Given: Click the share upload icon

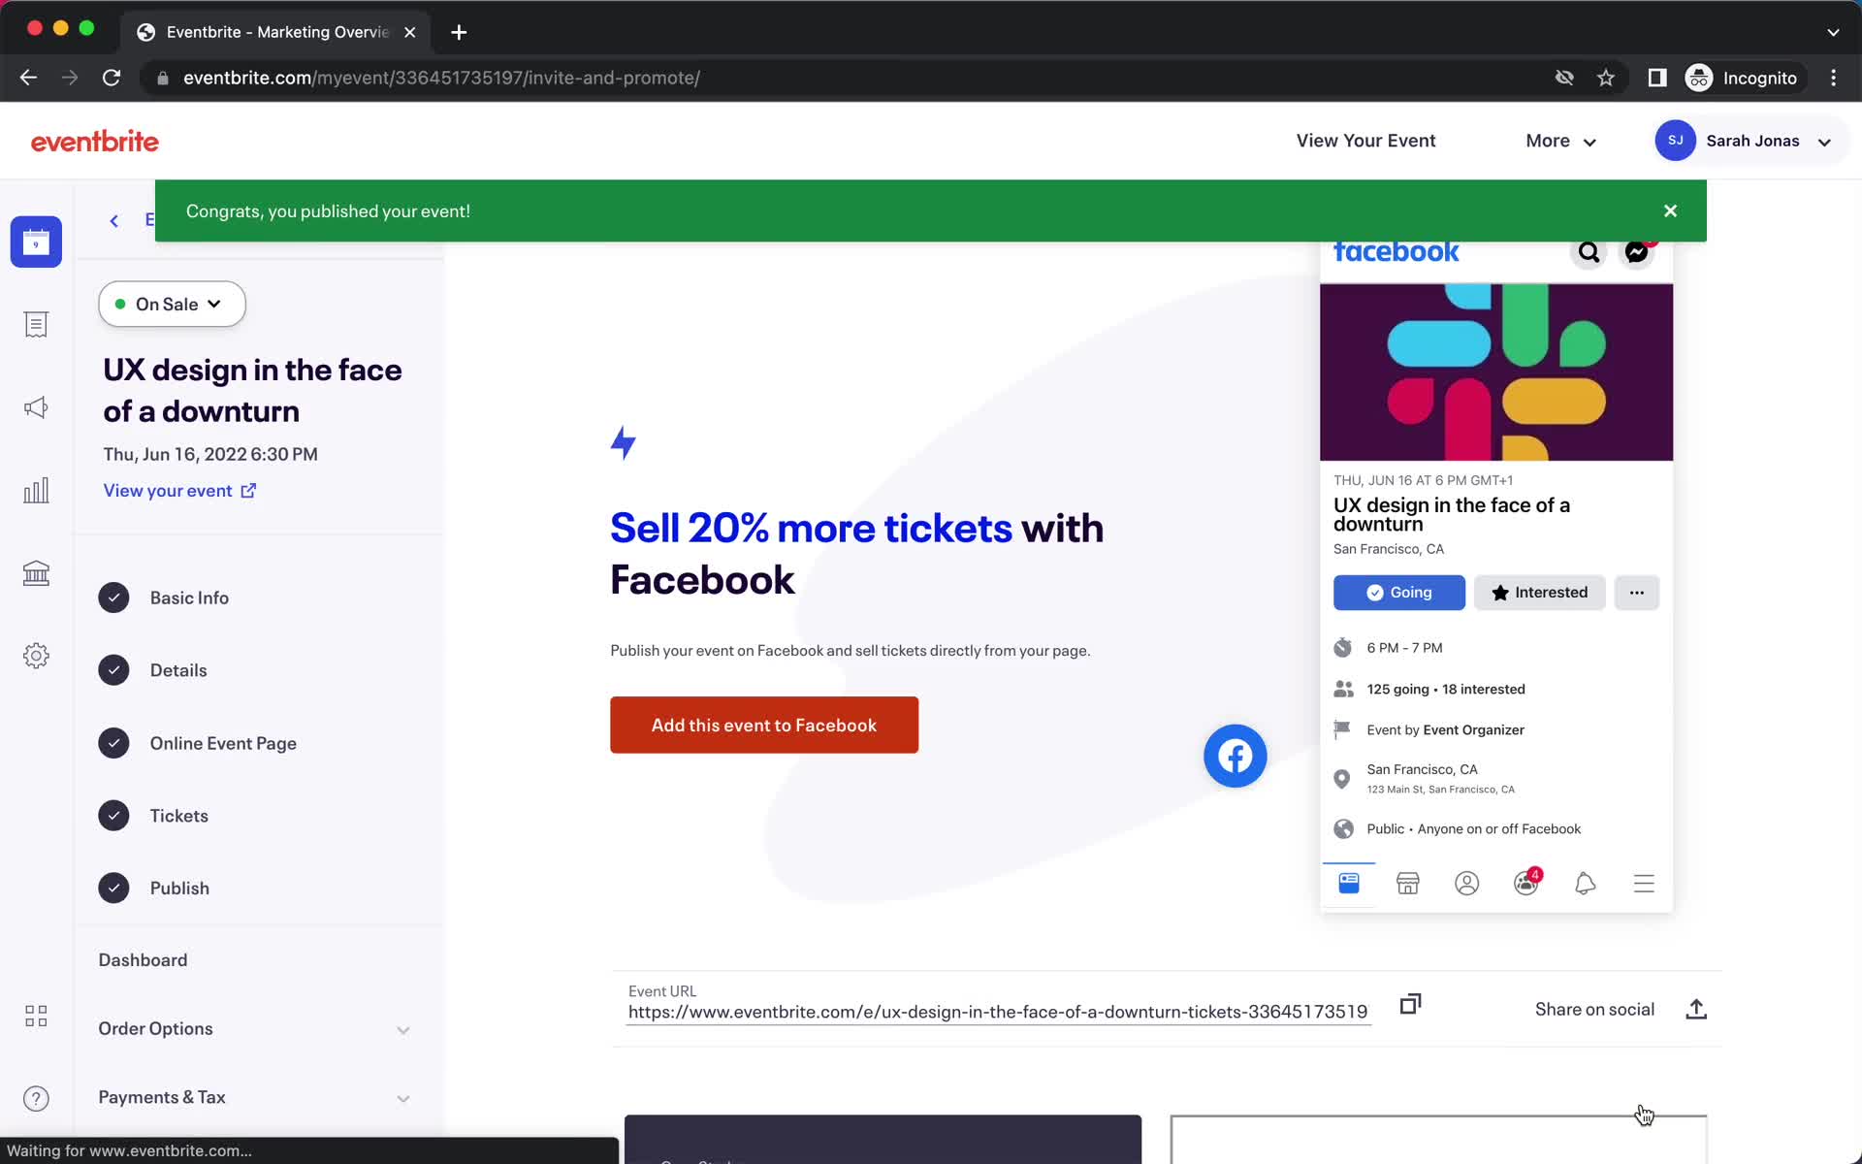Looking at the screenshot, I should coord(1696,1009).
